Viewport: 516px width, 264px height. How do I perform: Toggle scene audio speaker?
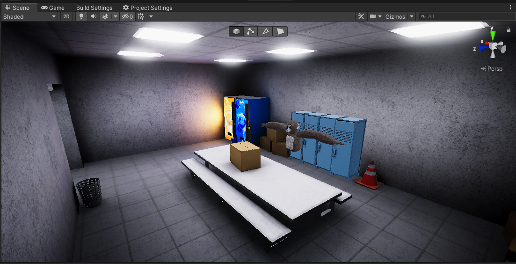(x=94, y=16)
